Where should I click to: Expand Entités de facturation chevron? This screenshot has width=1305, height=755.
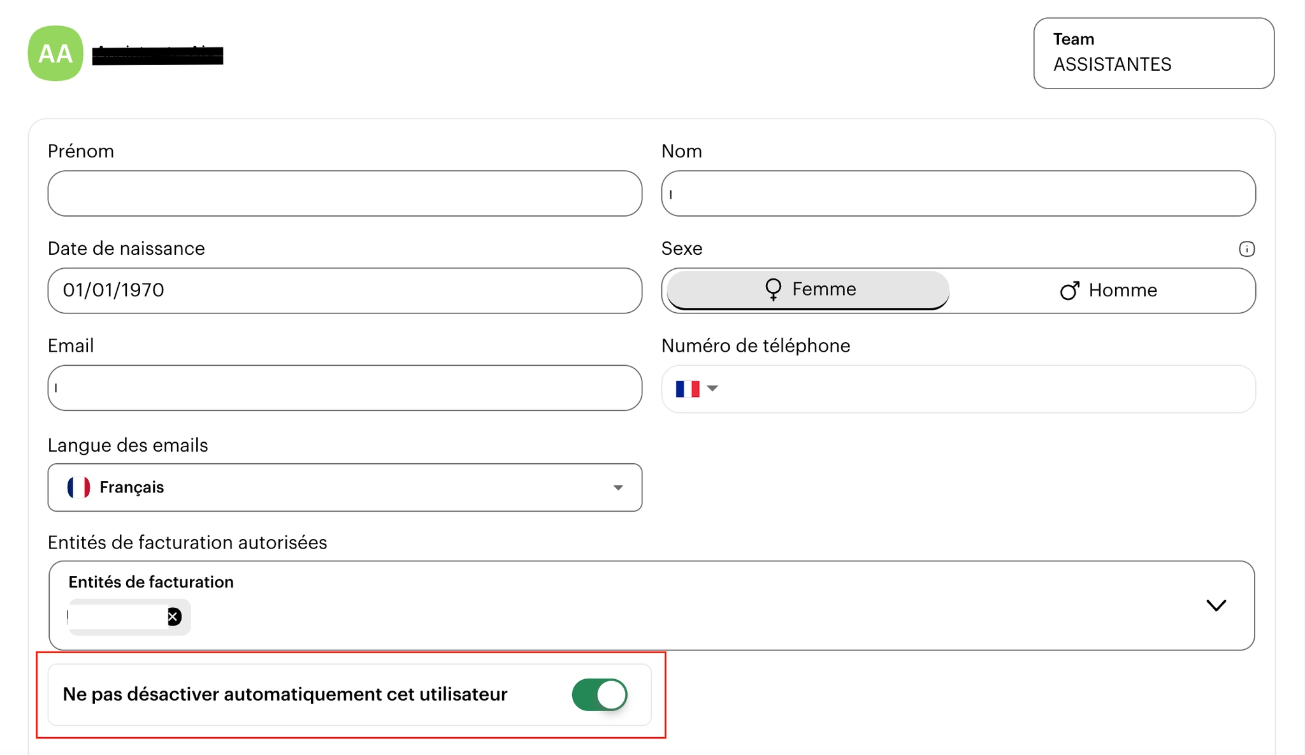[1216, 605]
